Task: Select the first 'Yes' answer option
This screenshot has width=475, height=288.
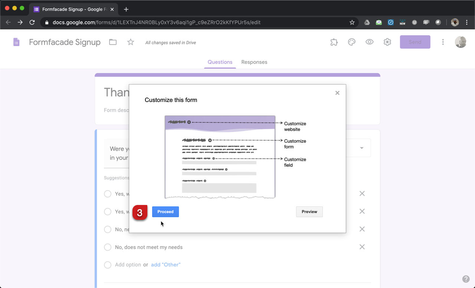Action: click(108, 193)
